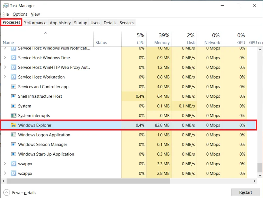Click the Restart button

[245, 192]
